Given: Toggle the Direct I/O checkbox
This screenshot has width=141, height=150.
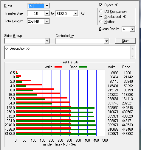Looking at the screenshot, I should click(x=101, y=5).
